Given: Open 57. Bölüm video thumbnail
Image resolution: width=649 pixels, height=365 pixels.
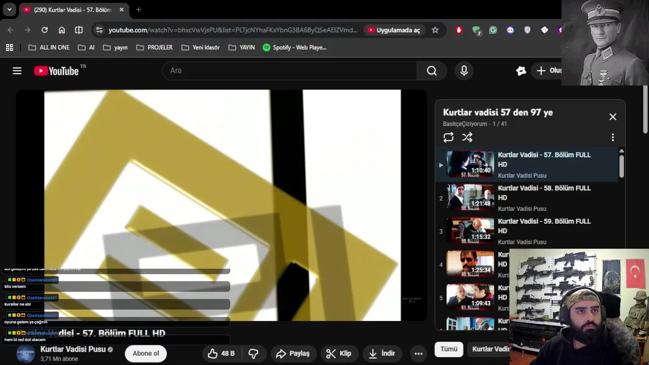Looking at the screenshot, I should [470, 164].
